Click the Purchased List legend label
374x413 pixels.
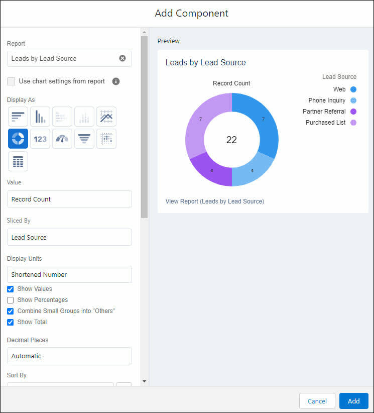point(326,123)
